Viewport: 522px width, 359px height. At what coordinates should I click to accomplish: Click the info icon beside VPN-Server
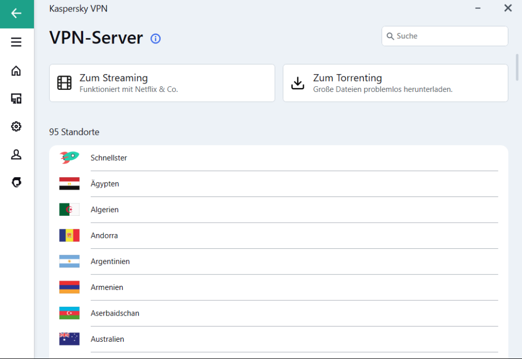pyautogui.click(x=156, y=39)
